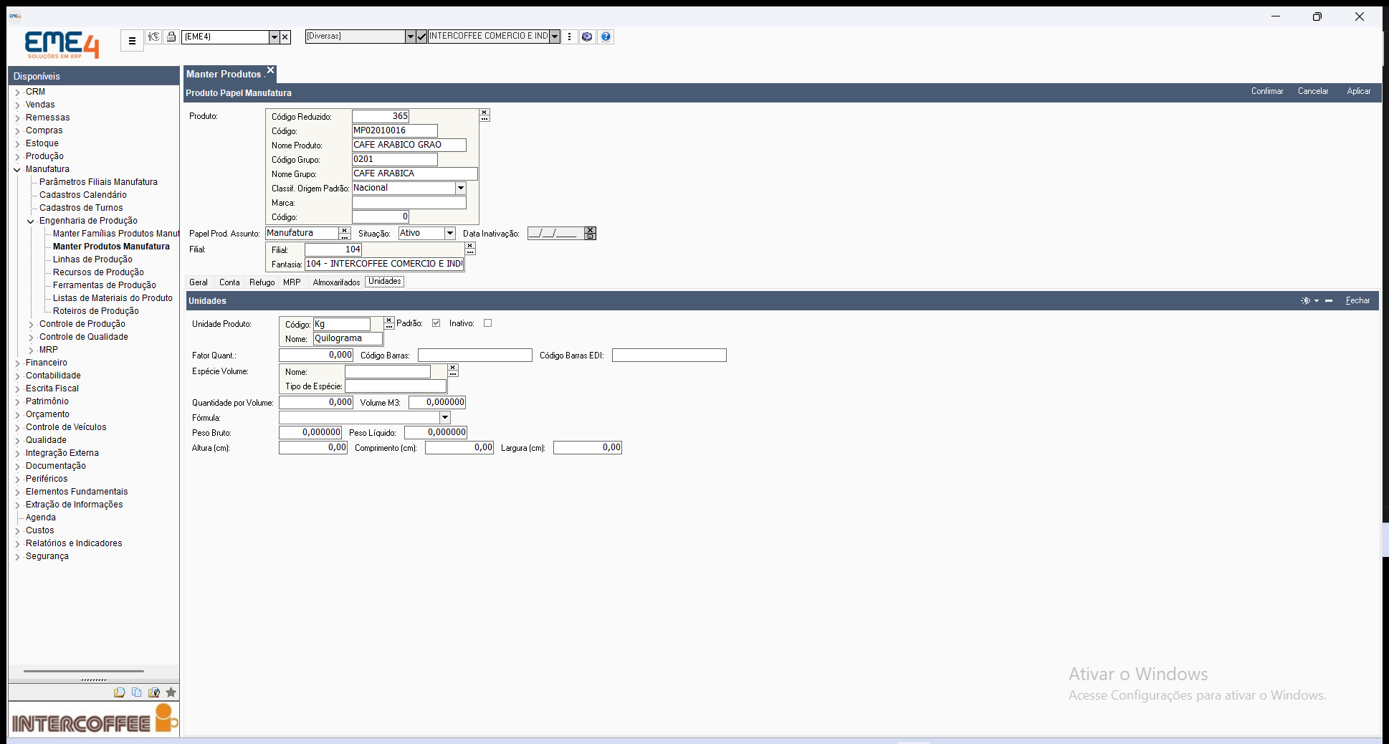The width and height of the screenshot is (1389, 744).
Task: Open the Classif. Origem Padrão dropdown
Action: pyautogui.click(x=460, y=188)
